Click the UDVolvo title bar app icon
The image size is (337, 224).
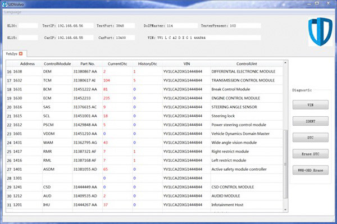click(4, 4)
